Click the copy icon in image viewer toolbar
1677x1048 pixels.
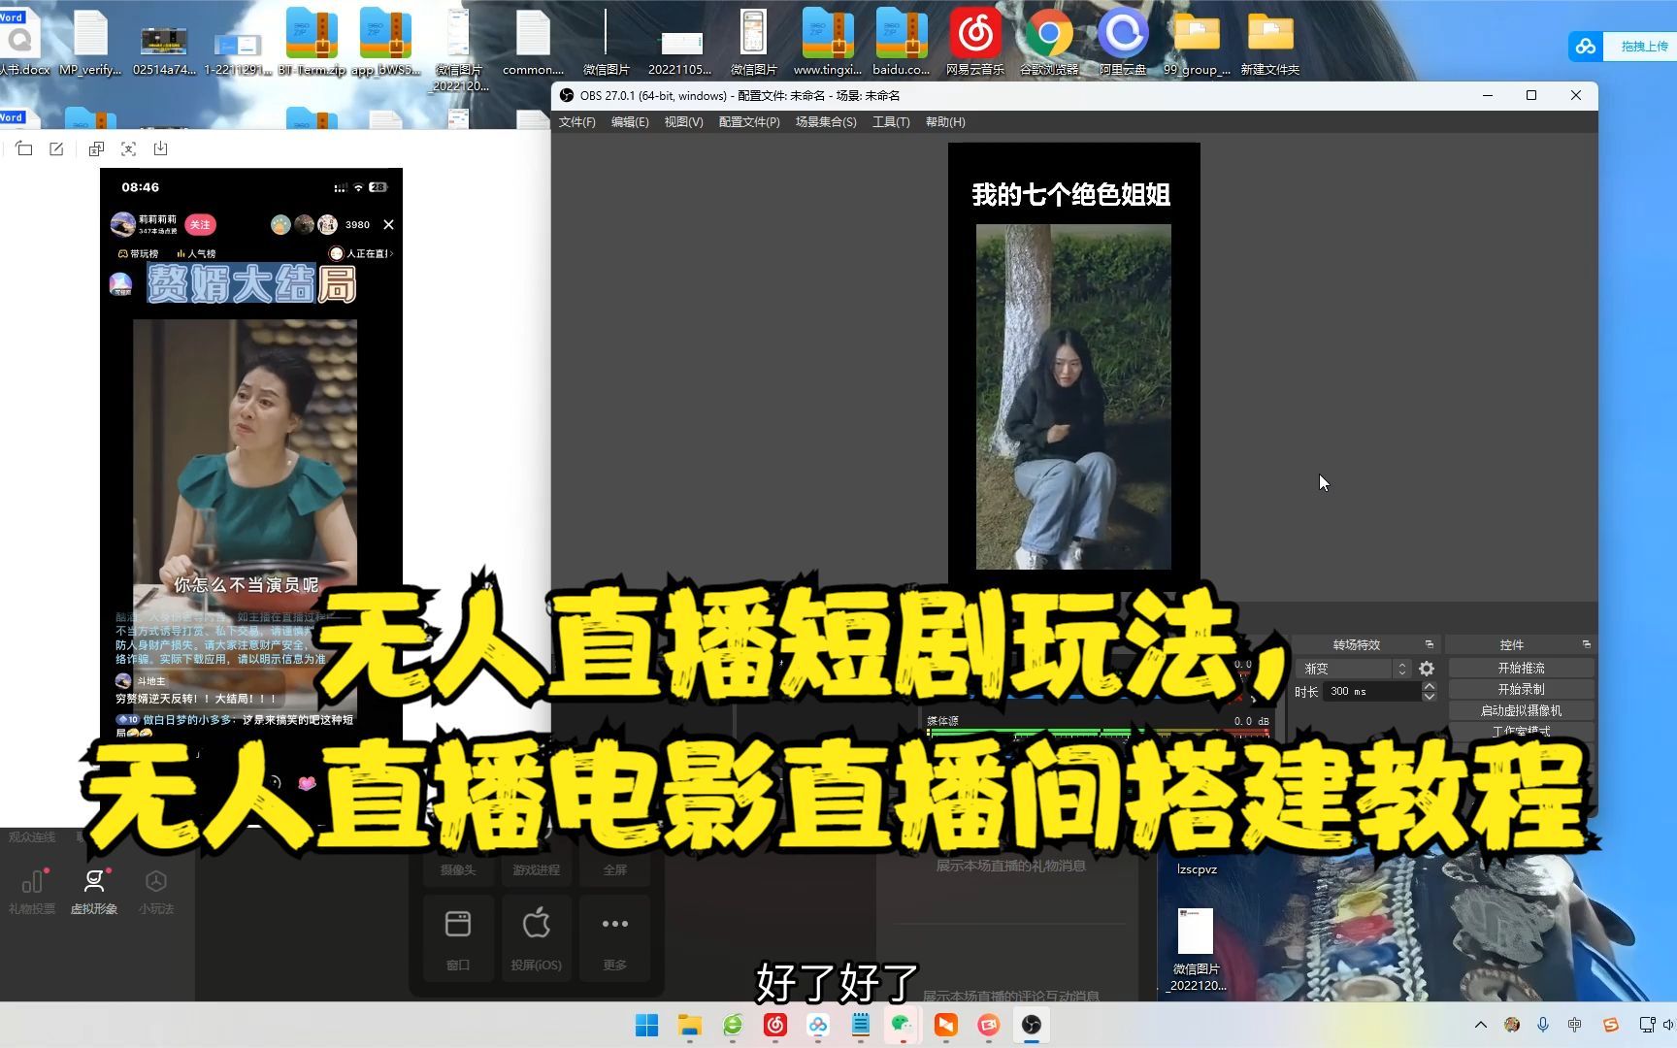pyautogui.click(x=96, y=148)
